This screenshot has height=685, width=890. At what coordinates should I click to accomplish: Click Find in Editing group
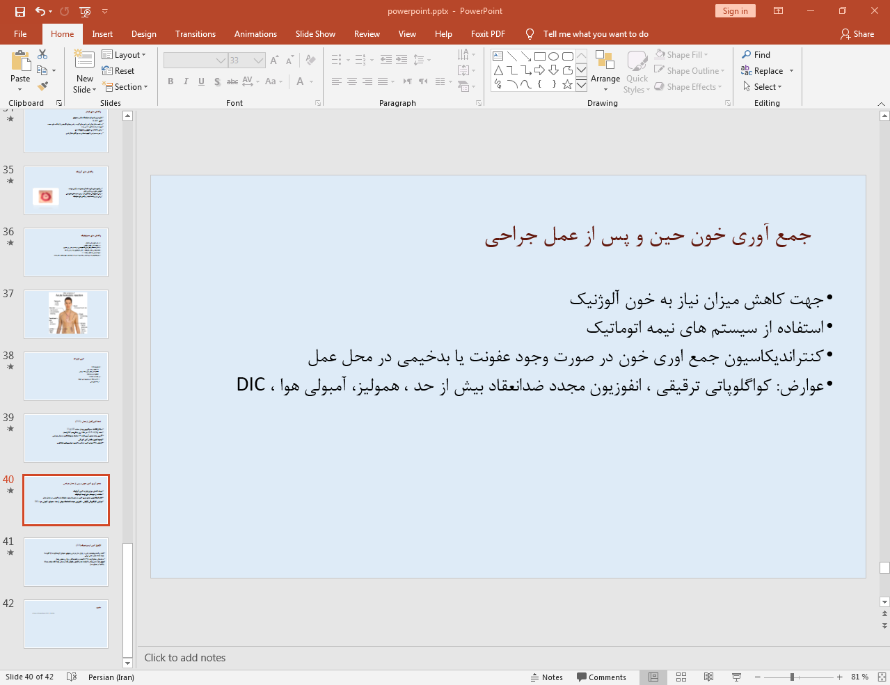(x=756, y=55)
